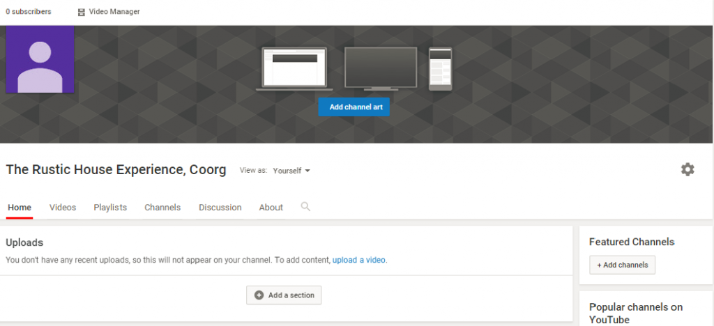The width and height of the screenshot is (714, 326).
Task: Click the laptop preview icon in banner
Action: click(x=292, y=69)
